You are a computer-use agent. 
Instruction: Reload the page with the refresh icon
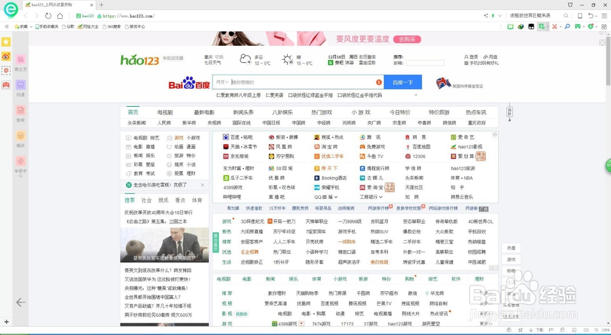pyautogui.click(x=48, y=16)
